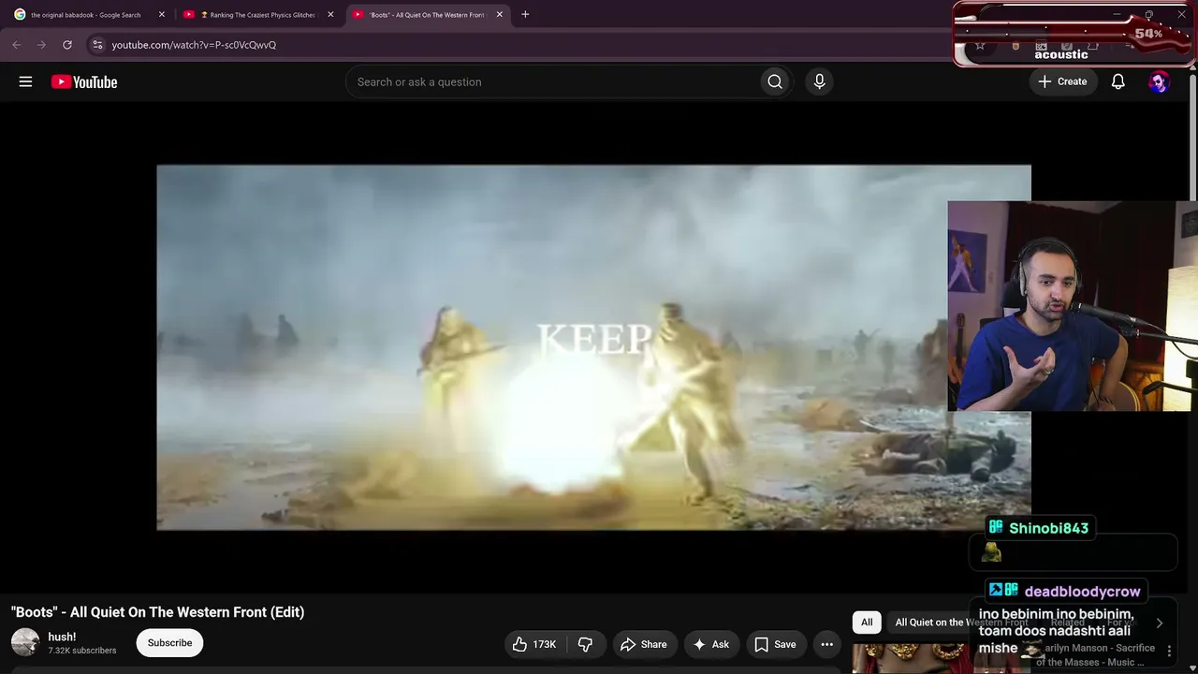Go back to the previous page
Image resolution: width=1198 pixels, height=674 pixels.
click(17, 44)
